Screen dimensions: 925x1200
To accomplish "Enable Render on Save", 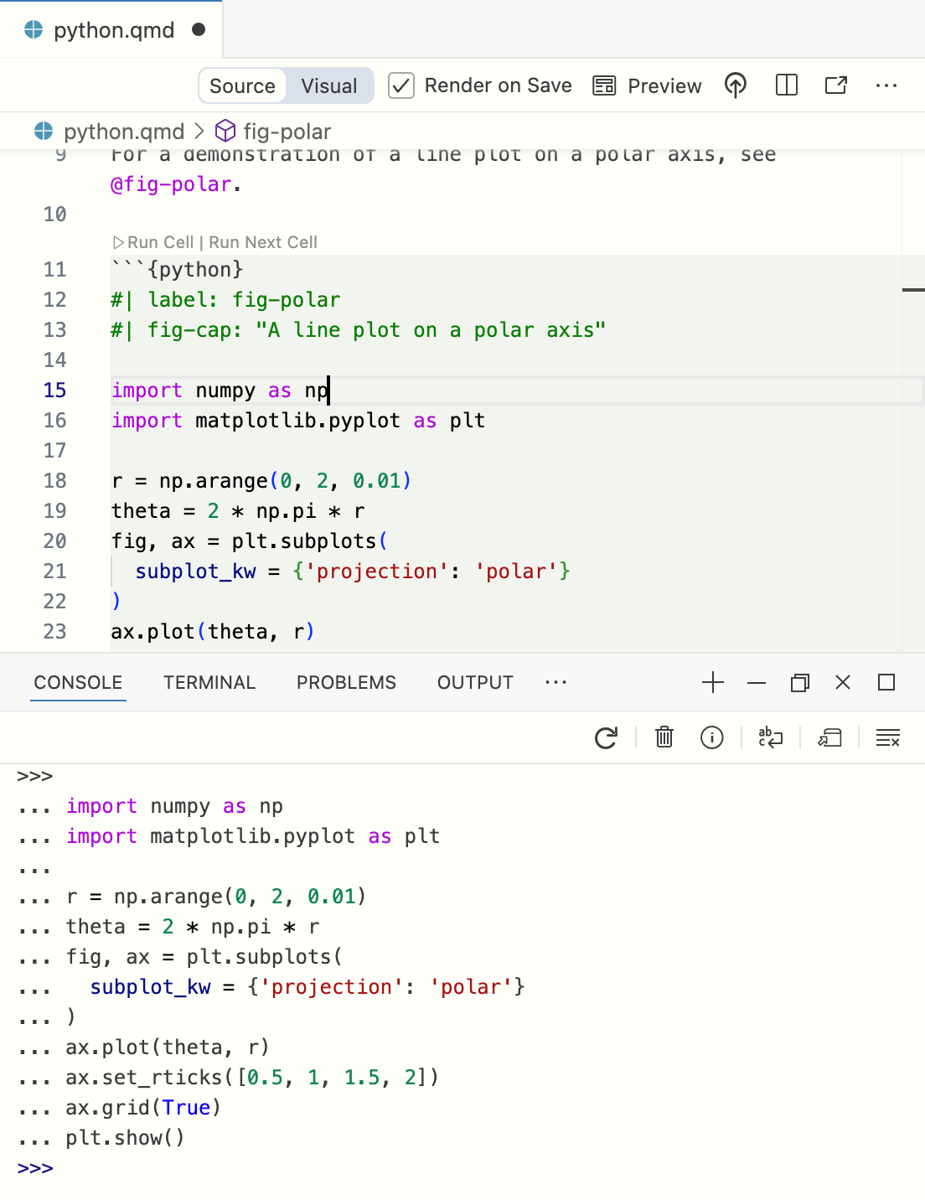I will [401, 85].
